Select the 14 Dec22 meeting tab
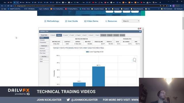The height and width of the screenshot is (103, 184). 91,35
